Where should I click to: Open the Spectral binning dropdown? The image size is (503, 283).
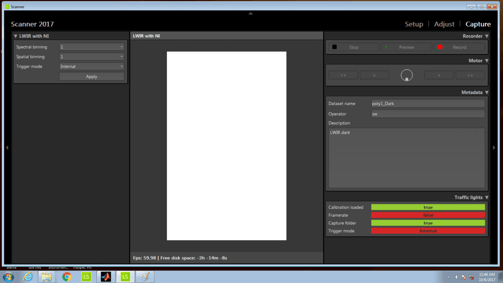tap(91, 47)
